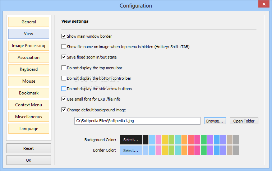The image size is (272, 171).
Task: Select lime green in Border Color row
Action: click(x=171, y=151)
